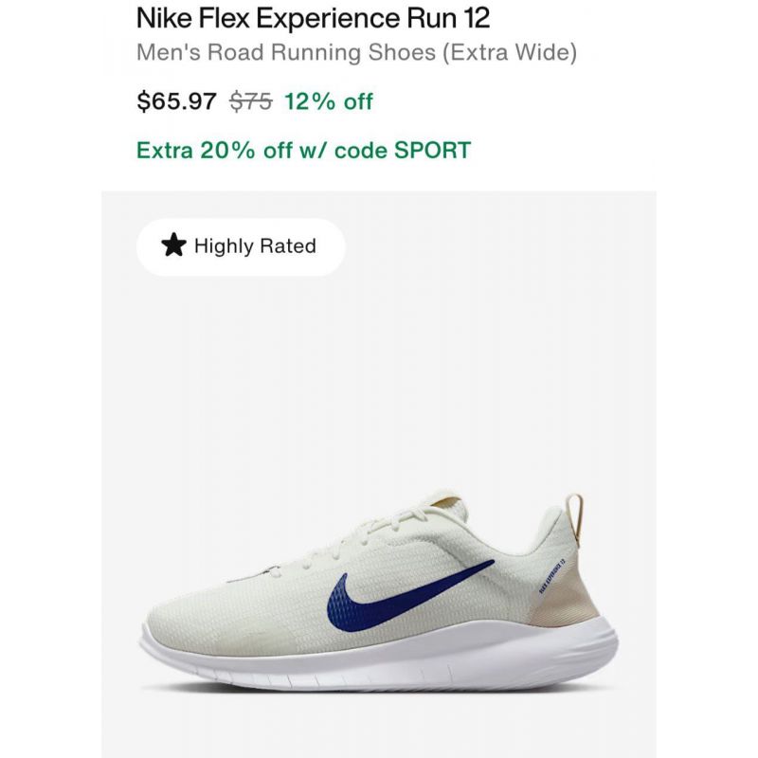758x758 pixels.
Task: Select the Highly Rated badge label
Action: [x=255, y=245]
